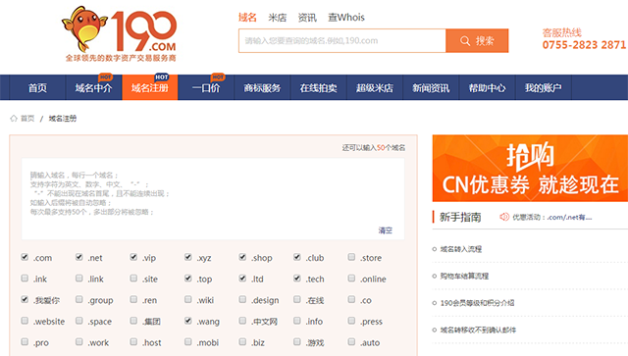
Task: Open the CN优惠券 promotional banner
Action: 530,168
